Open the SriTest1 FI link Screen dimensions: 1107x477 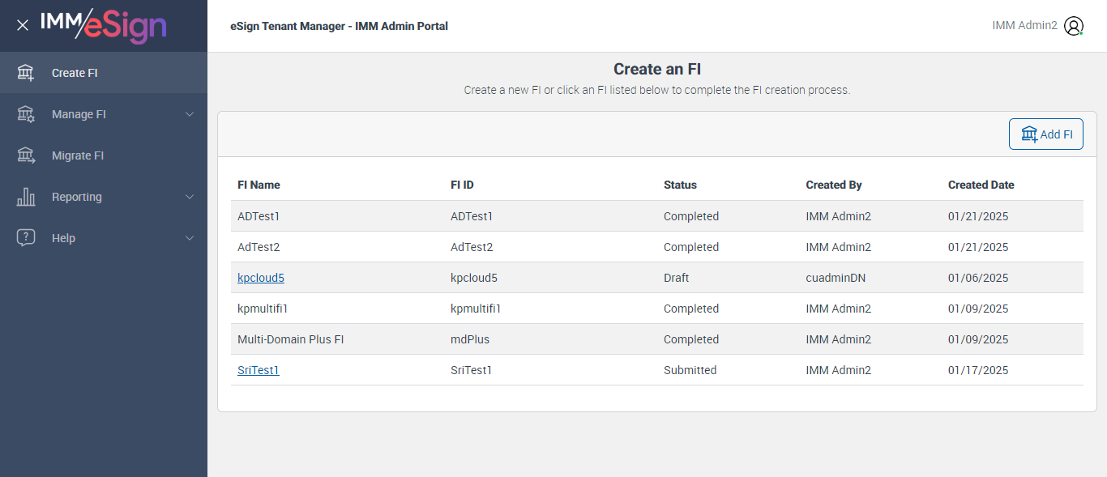coord(259,370)
